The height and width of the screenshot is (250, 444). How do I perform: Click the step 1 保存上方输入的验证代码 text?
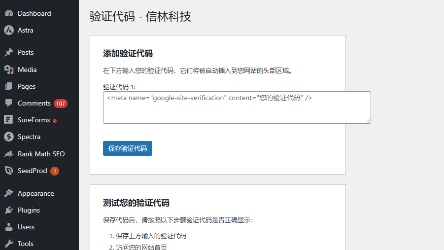click(x=151, y=236)
